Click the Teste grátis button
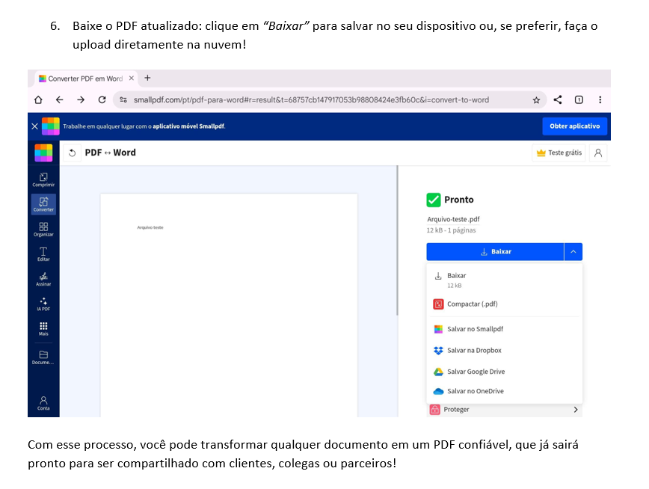The height and width of the screenshot is (489, 649). pos(559,153)
